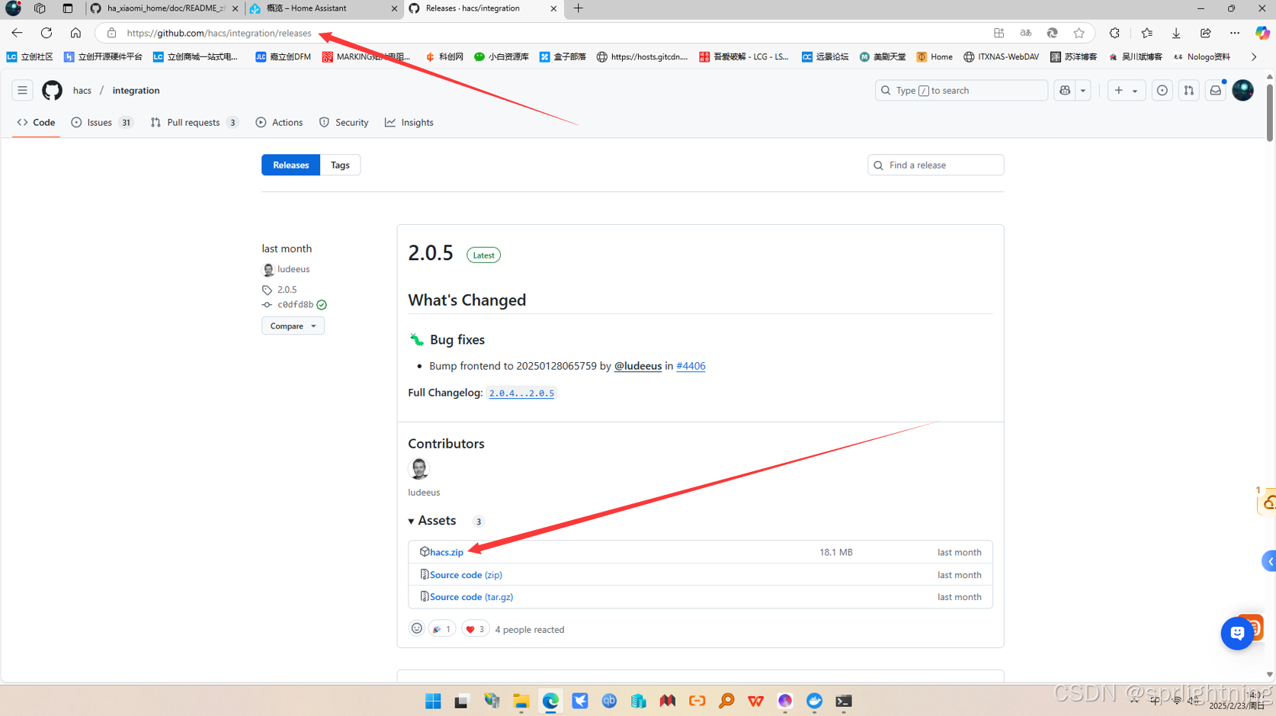Open the add reaction smiley button
The image size is (1276, 716).
(x=416, y=628)
